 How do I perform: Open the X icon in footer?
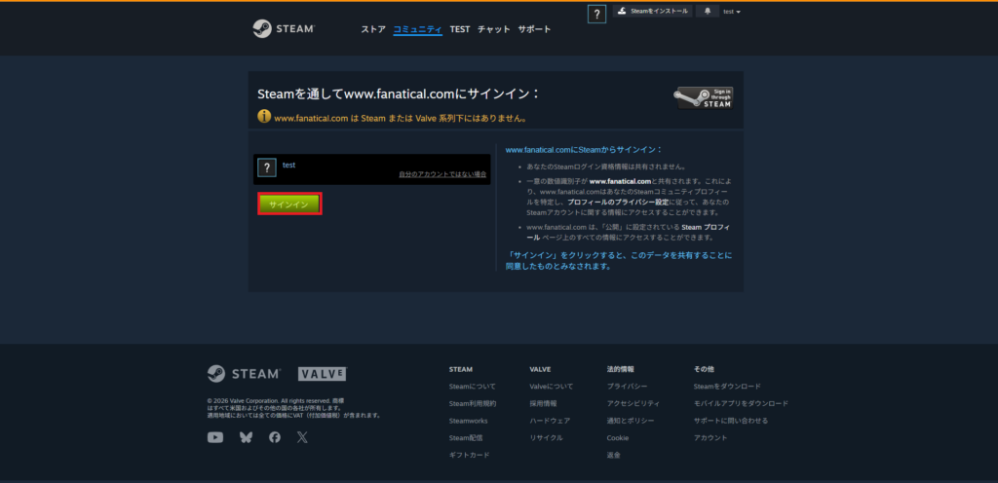tap(302, 437)
